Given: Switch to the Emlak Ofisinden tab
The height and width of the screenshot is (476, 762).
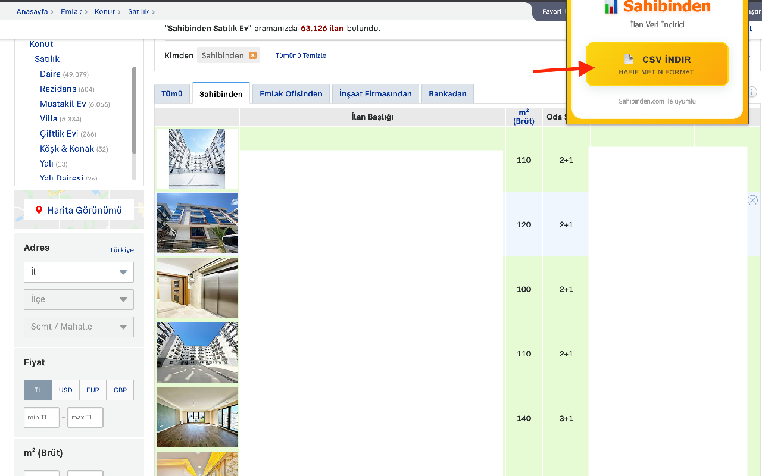Looking at the screenshot, I should click(x=291, y=94).
